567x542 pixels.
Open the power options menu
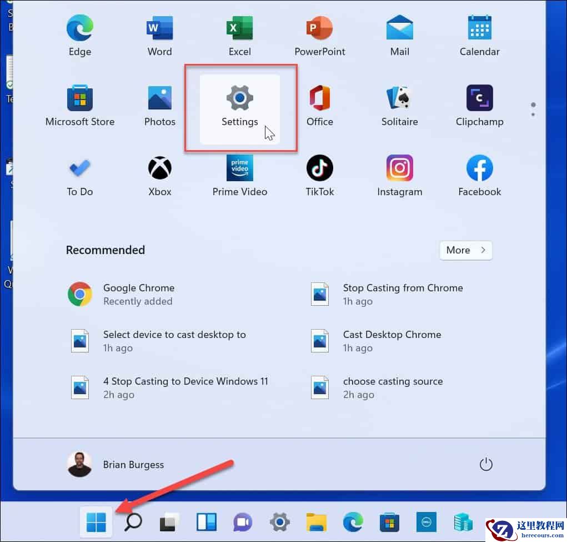coord(486,465)
